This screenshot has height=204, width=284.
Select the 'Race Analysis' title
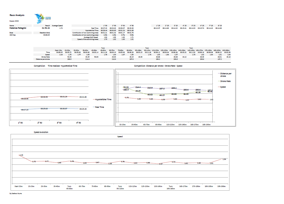[17, 15]
